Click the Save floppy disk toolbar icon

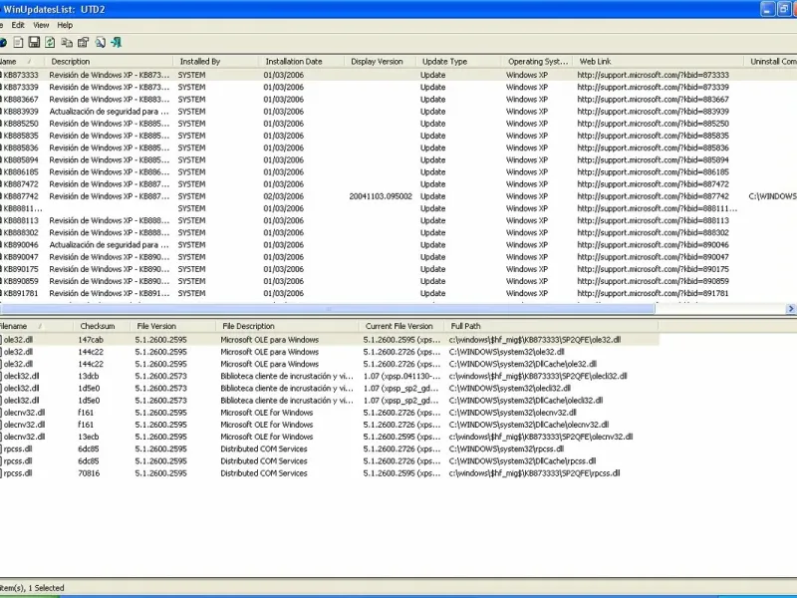click(x=34, y=43)
